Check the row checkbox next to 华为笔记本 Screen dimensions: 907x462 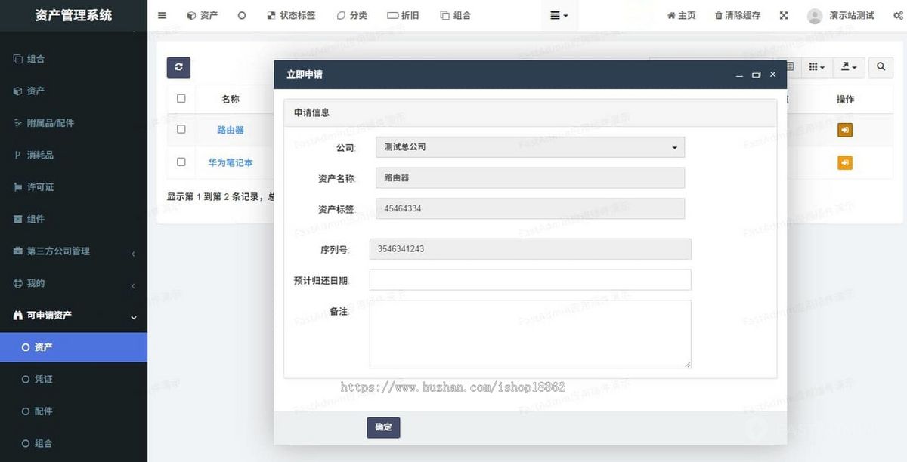180,162
